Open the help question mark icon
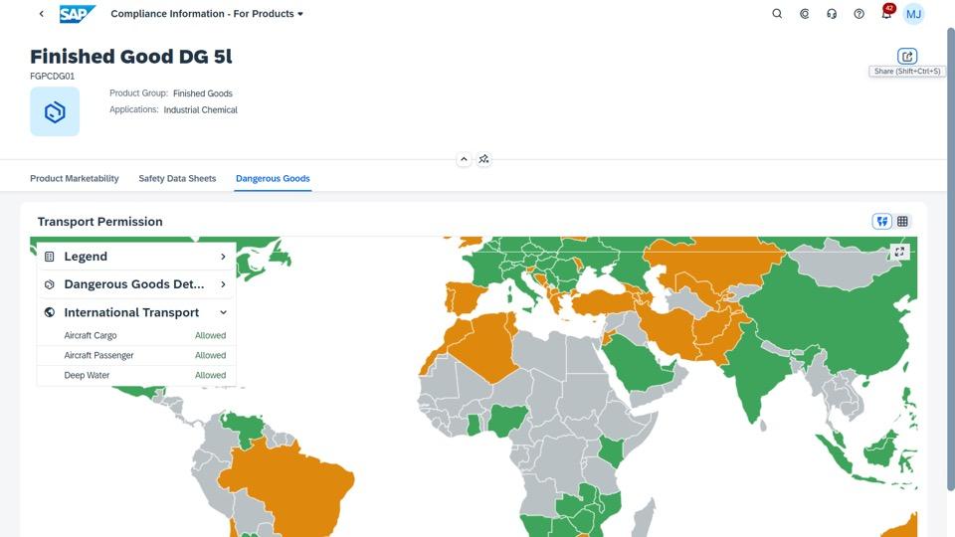The width and height of the screenshot is (955, 537). [859, 14]
